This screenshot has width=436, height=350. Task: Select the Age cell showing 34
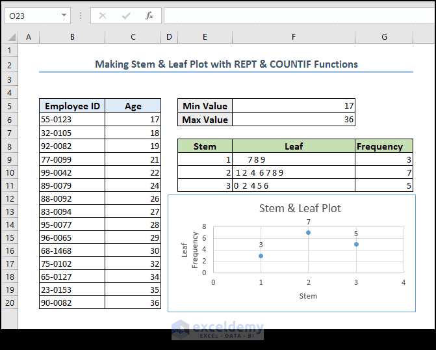click(x=133, y=276)
